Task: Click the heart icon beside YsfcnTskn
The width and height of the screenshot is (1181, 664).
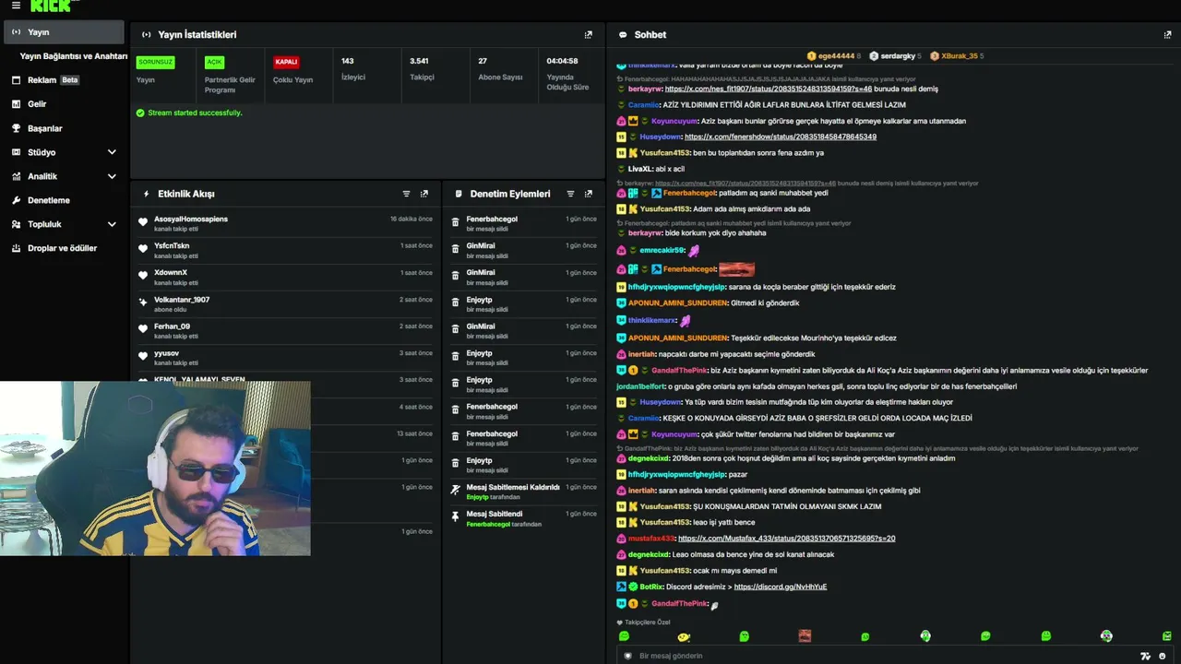Action: [143, 249]
